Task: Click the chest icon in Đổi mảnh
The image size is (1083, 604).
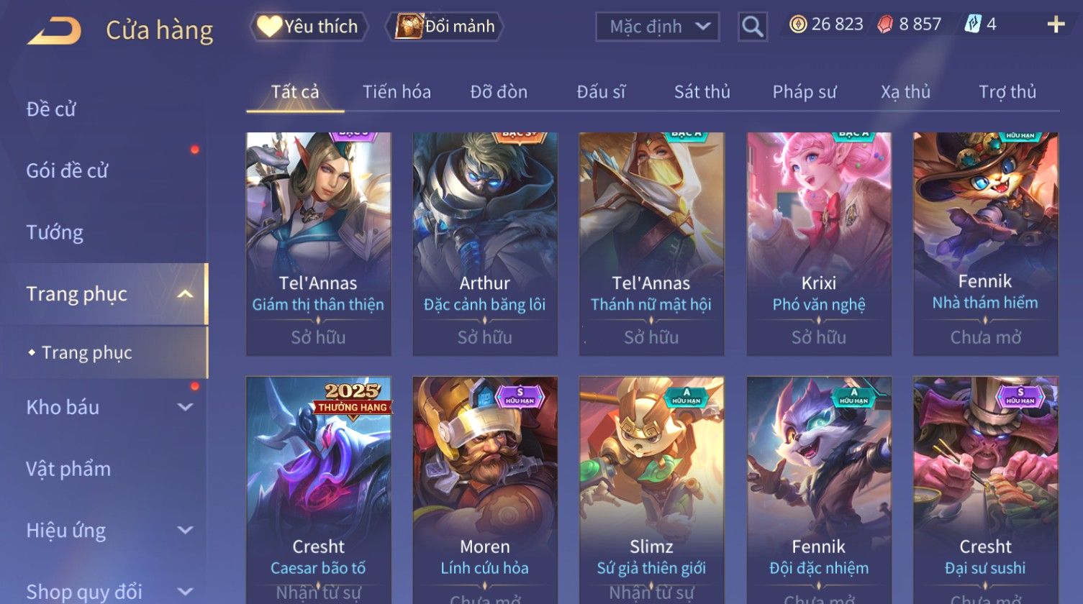Action: click(409, 27)
